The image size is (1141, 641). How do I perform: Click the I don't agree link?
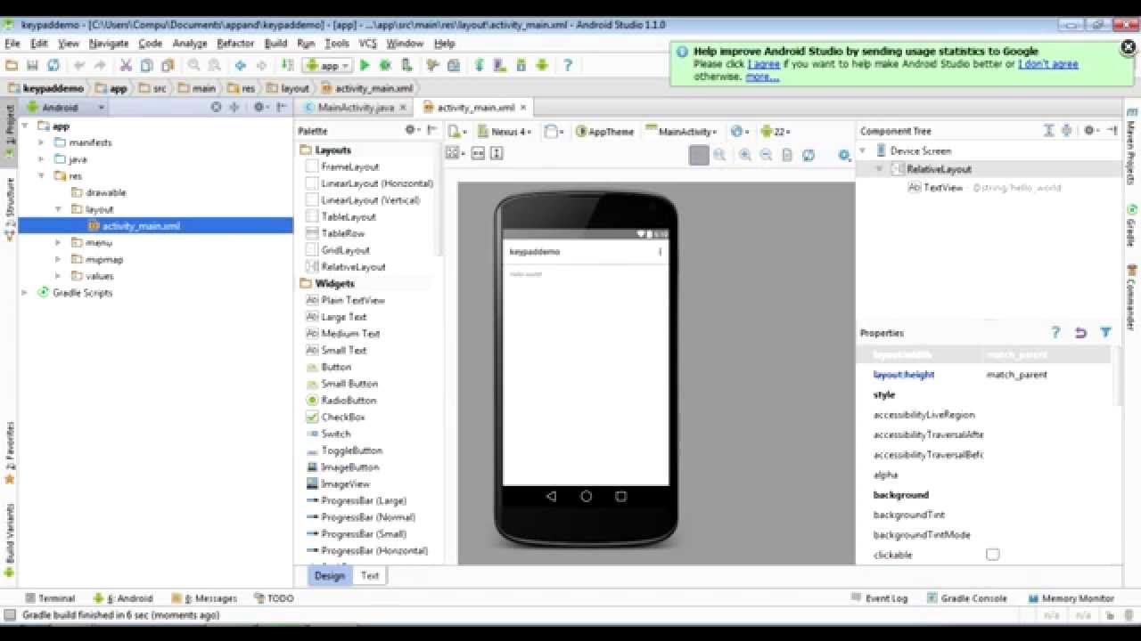(x=1048, y=64)
